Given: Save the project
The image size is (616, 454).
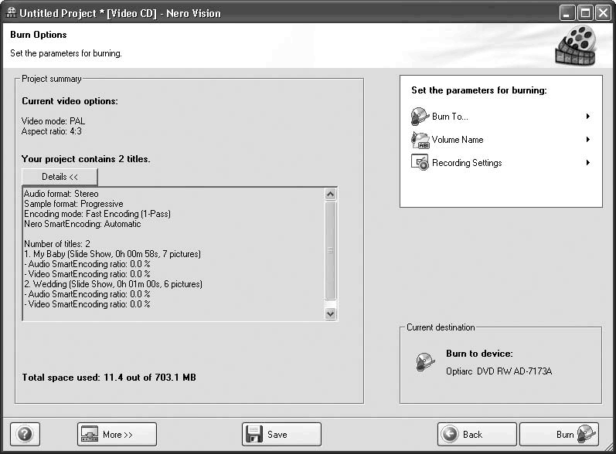Looking at the screenshot, I should 281,434.
